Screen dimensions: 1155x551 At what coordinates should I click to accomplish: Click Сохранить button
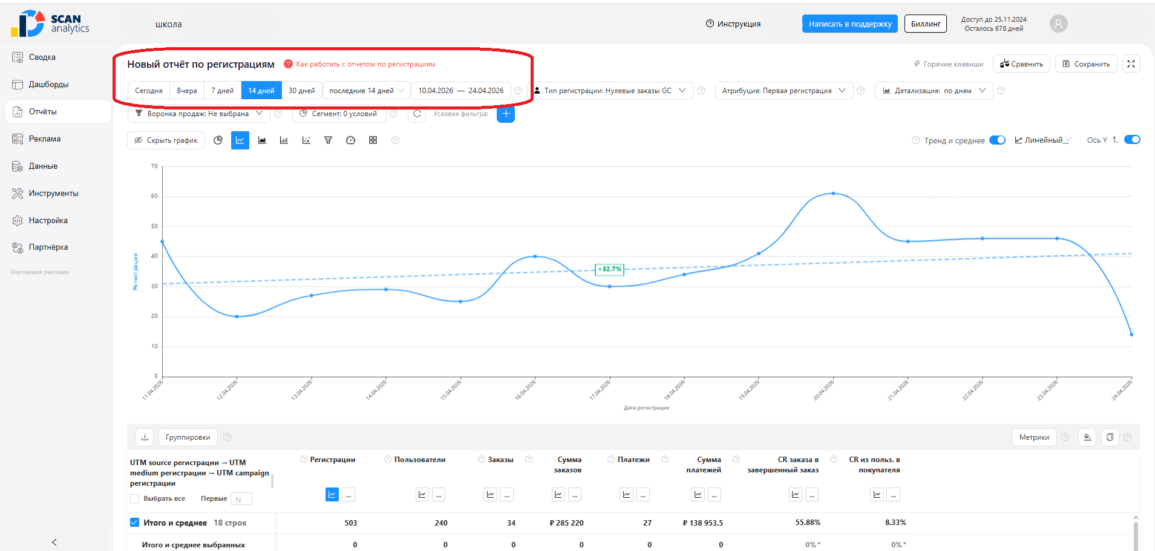[1087, 64]
